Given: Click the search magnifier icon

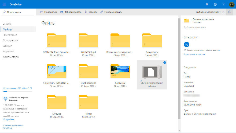Looking at the screenshot, I should coord(4,12).
